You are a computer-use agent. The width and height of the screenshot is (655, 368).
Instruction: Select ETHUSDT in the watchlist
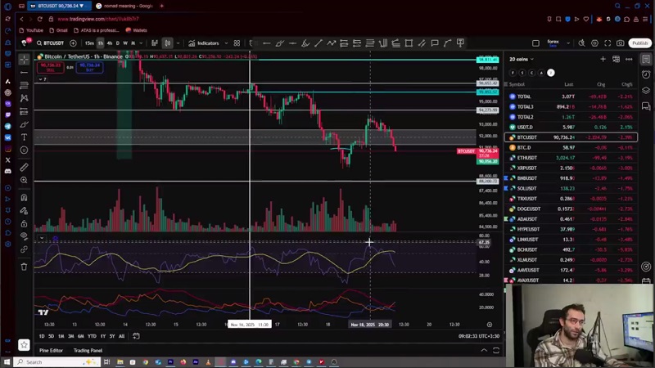click(x=526, y=158)
